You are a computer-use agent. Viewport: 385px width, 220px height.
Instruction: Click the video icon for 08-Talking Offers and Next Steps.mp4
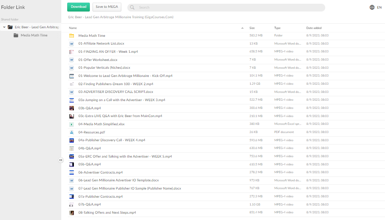click(x=72, y=213)
